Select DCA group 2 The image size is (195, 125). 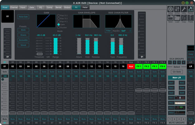pyautogui.click(x=174, y=62)
